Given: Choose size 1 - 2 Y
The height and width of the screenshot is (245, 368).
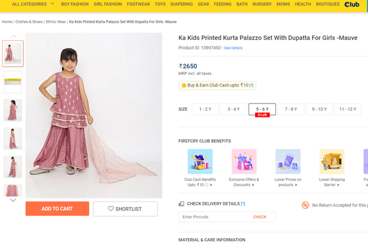Looking at the screenshot, I should coord(205,109).
